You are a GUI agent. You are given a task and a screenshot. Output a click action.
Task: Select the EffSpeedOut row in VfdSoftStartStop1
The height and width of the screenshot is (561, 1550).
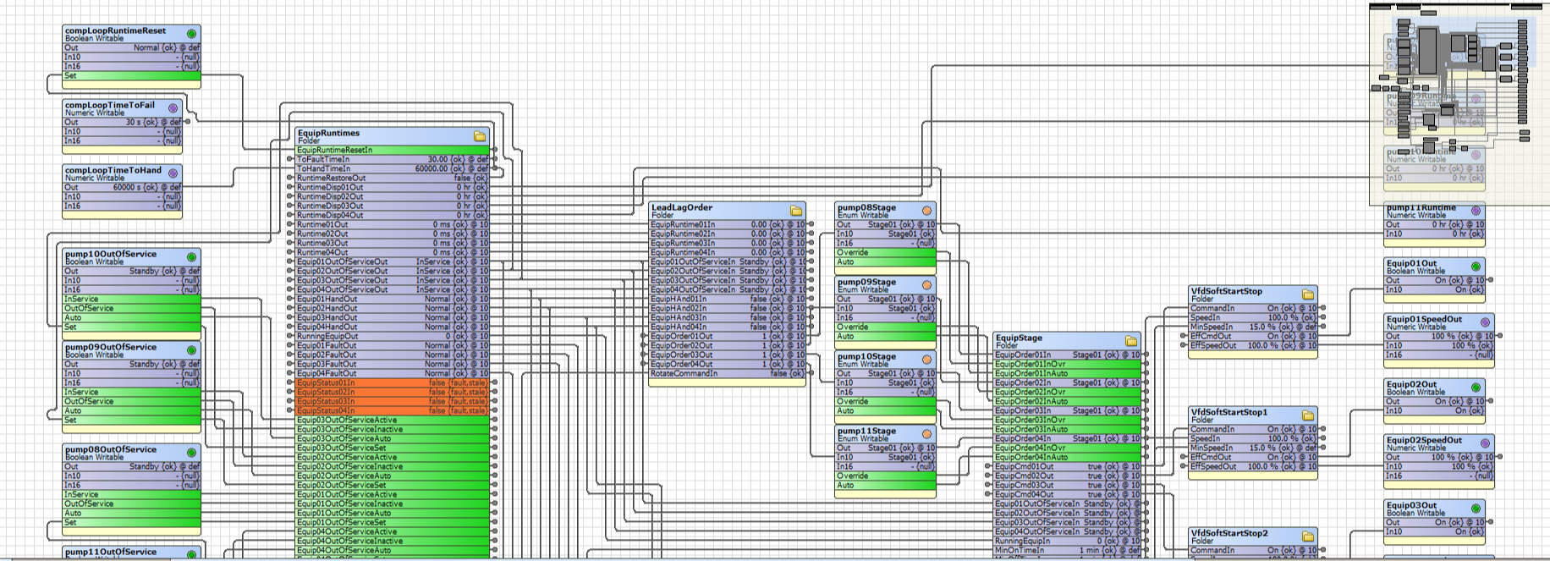1254,466
